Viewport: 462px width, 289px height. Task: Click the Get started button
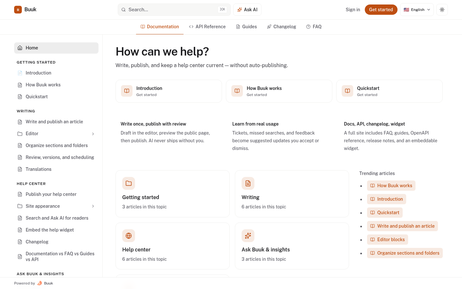pyautogui.click(x=381, y=10)
